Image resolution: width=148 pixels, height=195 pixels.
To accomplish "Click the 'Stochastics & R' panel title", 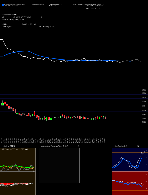I will coord(121,146).
